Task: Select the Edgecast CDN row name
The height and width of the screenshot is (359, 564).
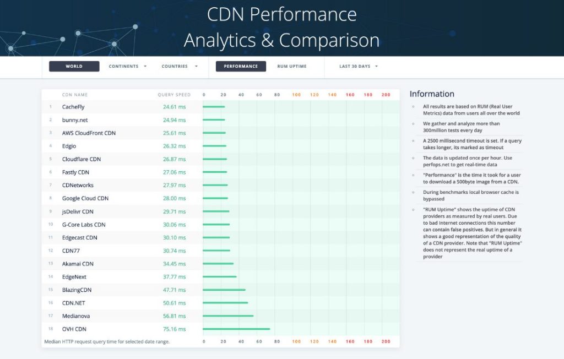Action: pos(79,237)
